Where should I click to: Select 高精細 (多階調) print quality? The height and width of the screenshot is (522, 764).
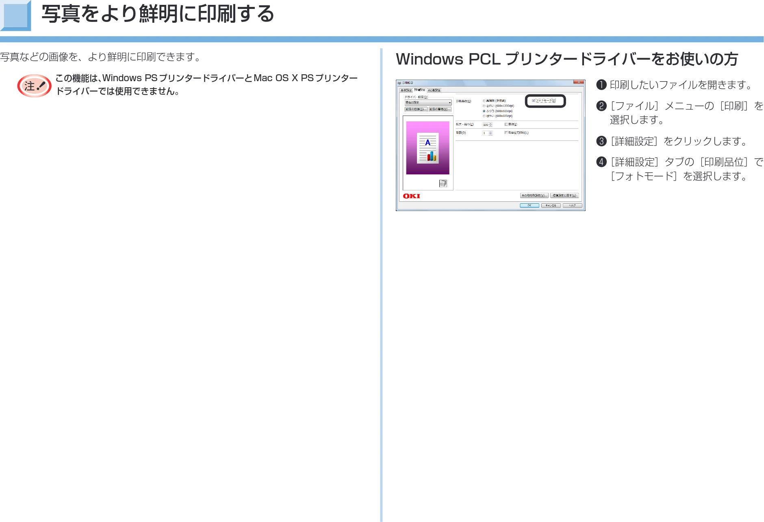click(x=484, y=101)
